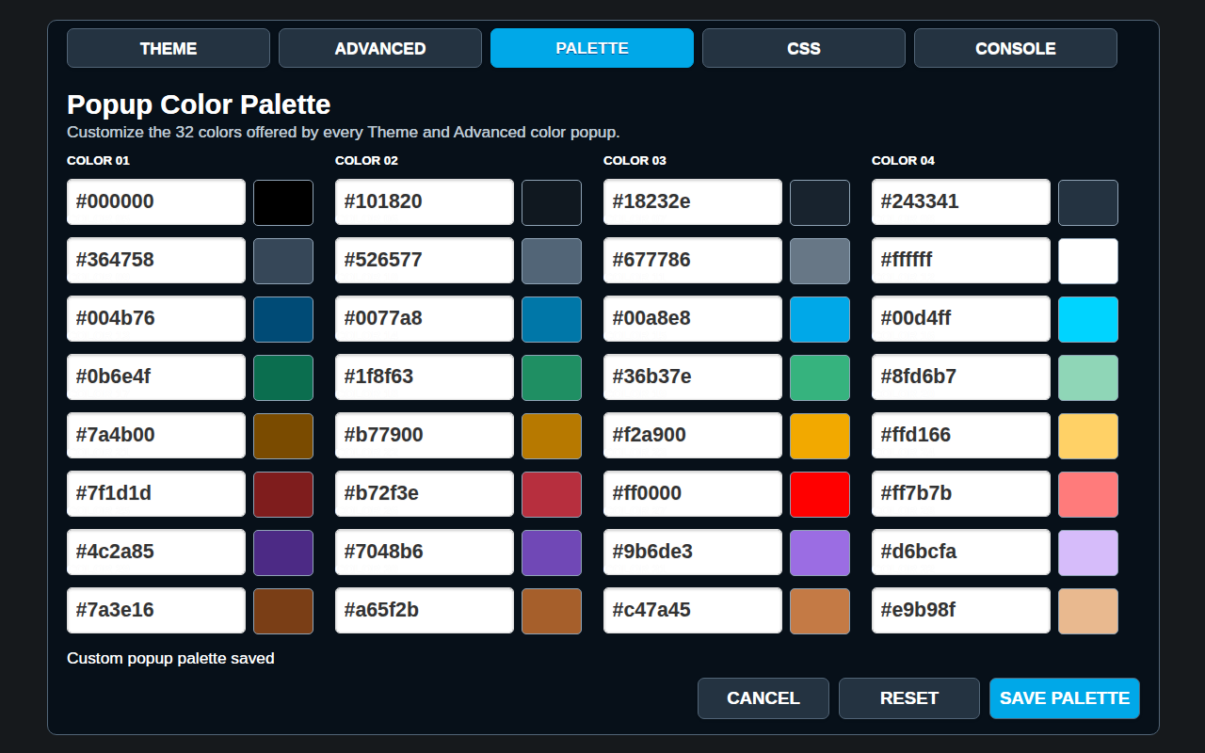Select the green #36b37e color swatch

click(820, 377)
